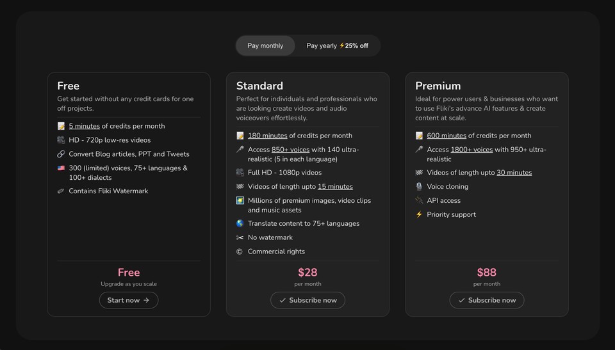Select the Pay monthly billing toggle

coord(265,46)
